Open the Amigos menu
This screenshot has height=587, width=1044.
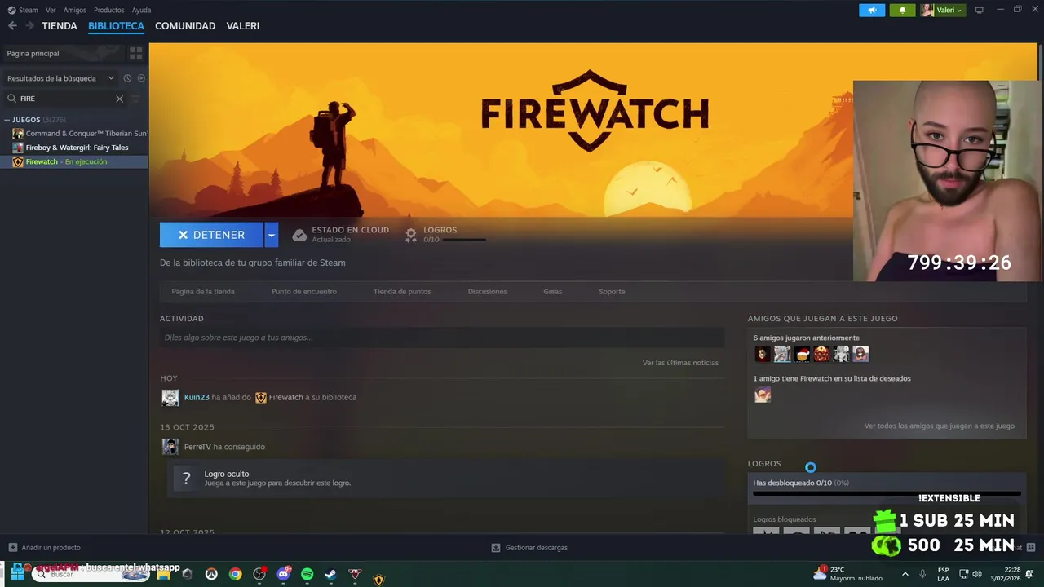pos(75,10)
